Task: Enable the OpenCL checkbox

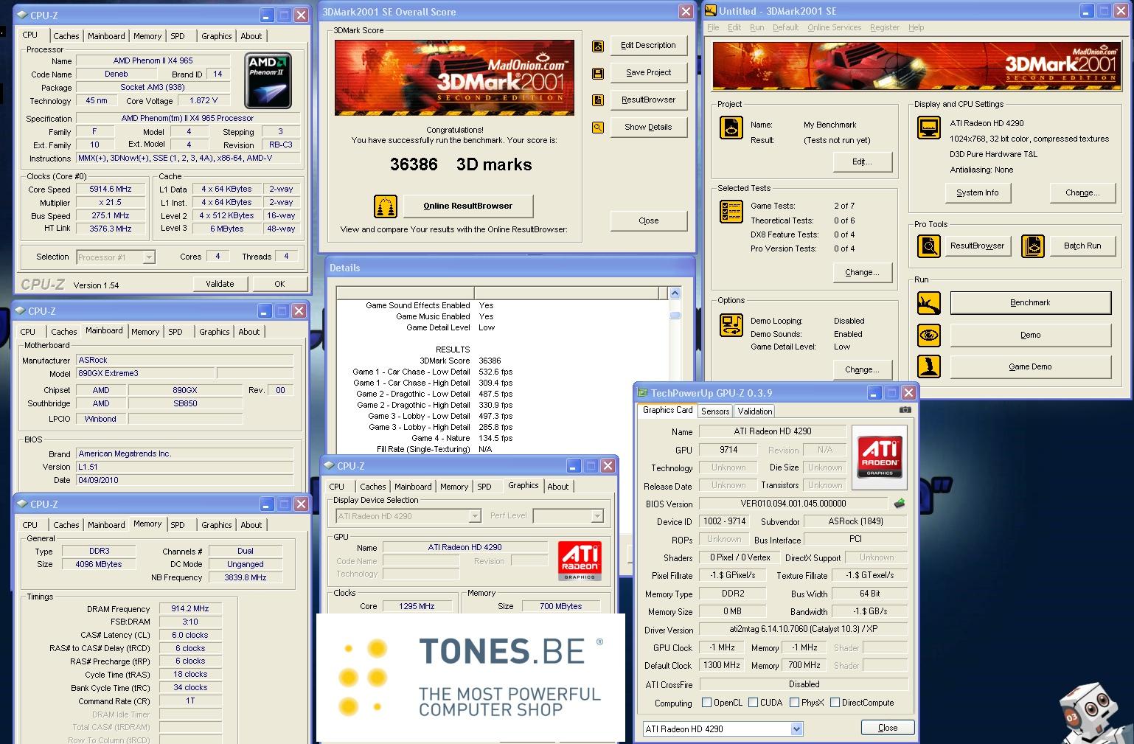Action: coord(707,703)
